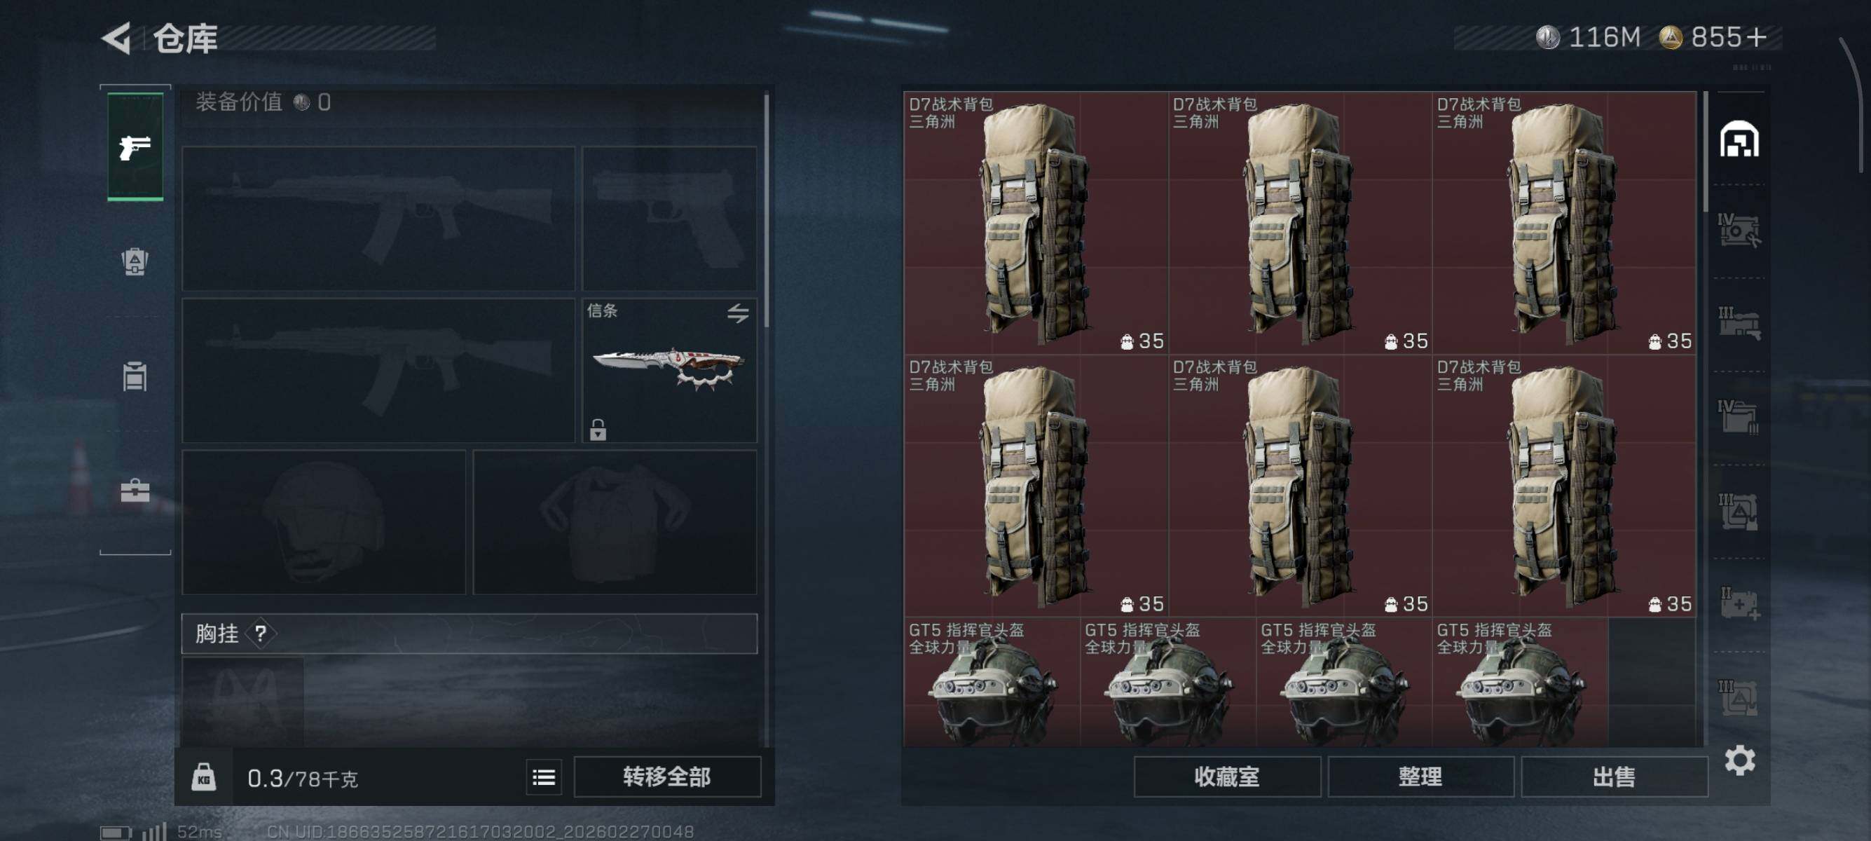Screen dimensions: 1871x841
Task: Open the 胸挂 help question mark
Action: [x=261, y=634]
